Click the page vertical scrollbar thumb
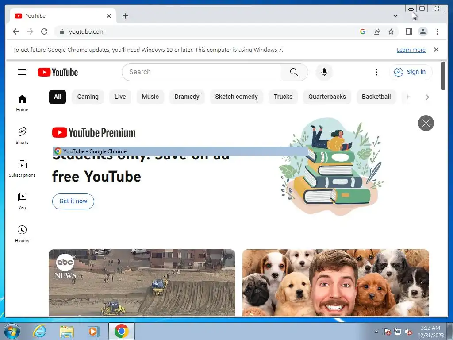453x340 pixels. pos(443,76)
